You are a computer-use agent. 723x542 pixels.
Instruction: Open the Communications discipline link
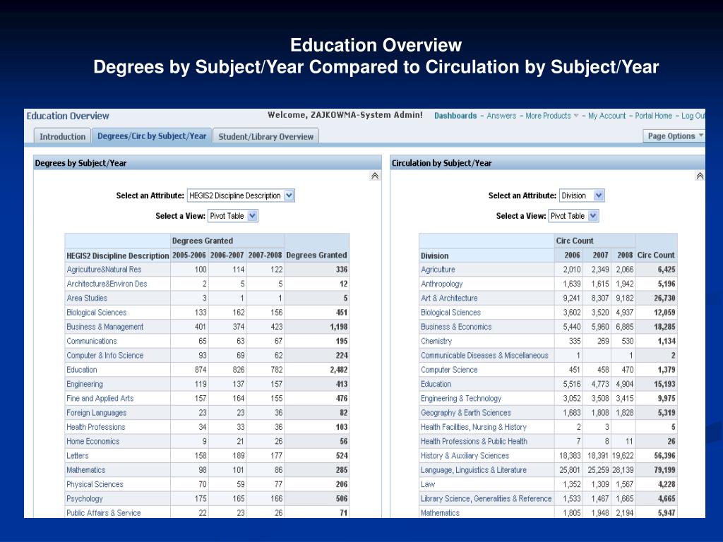click(x=91, y=341)
